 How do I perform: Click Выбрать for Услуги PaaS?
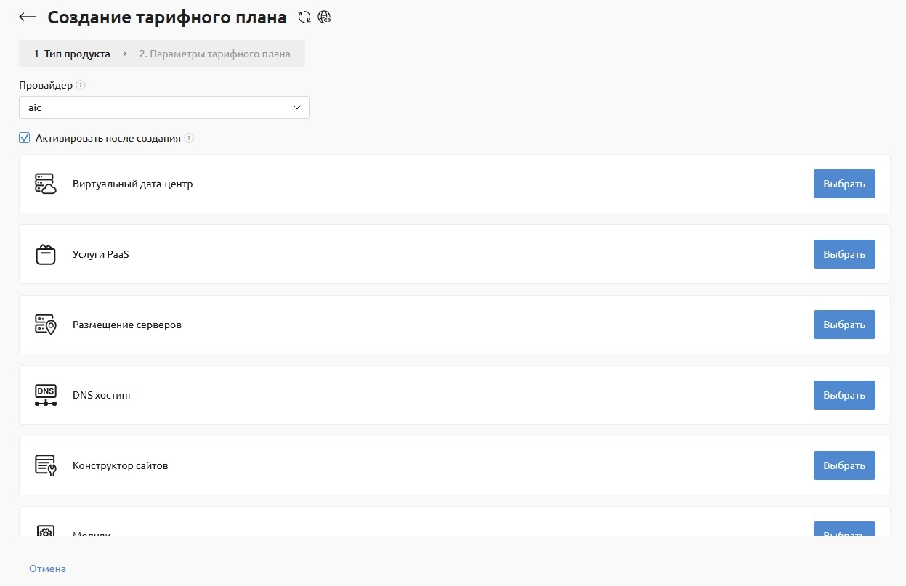coord(844,254)
